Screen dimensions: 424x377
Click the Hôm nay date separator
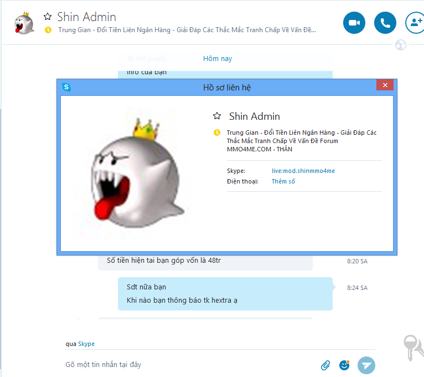218,59
